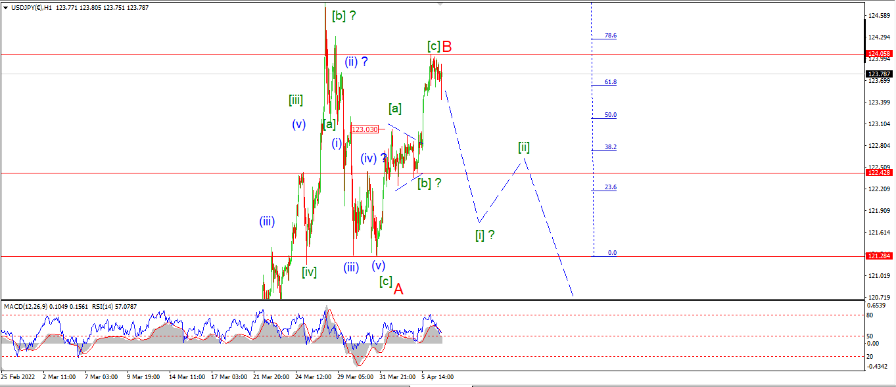This screenshot has height=387, width=896.
Task: Select the red 123.030 price label box
Action: pyautogui.click(x=365, y=129)
